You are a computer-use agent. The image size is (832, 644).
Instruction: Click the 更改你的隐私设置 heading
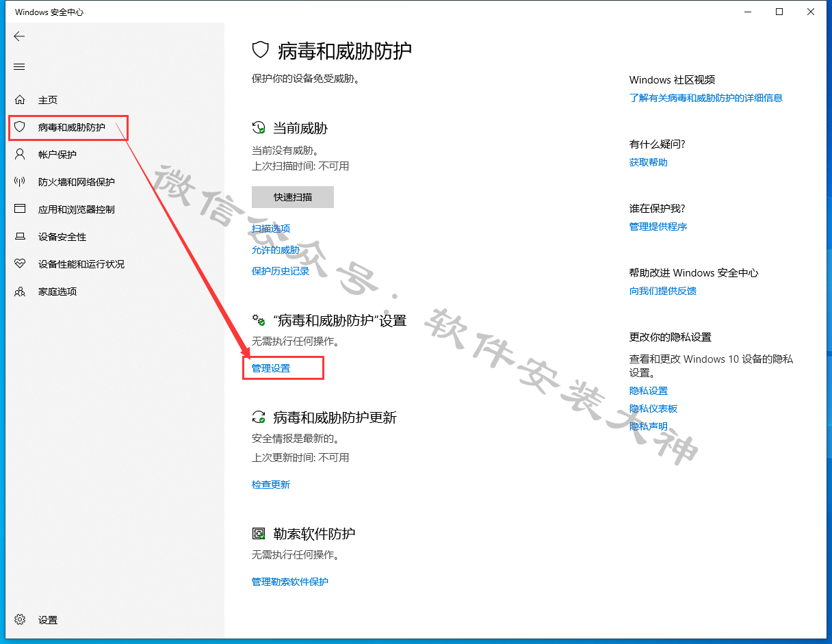671,337
